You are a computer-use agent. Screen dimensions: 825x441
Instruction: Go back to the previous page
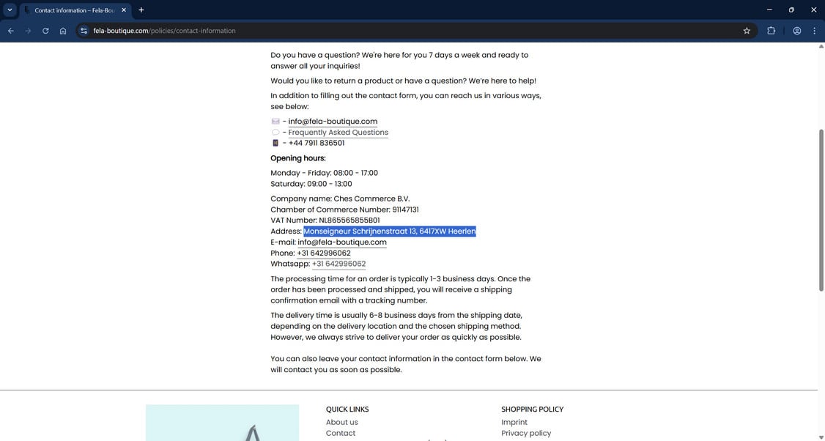coord(10,31)
